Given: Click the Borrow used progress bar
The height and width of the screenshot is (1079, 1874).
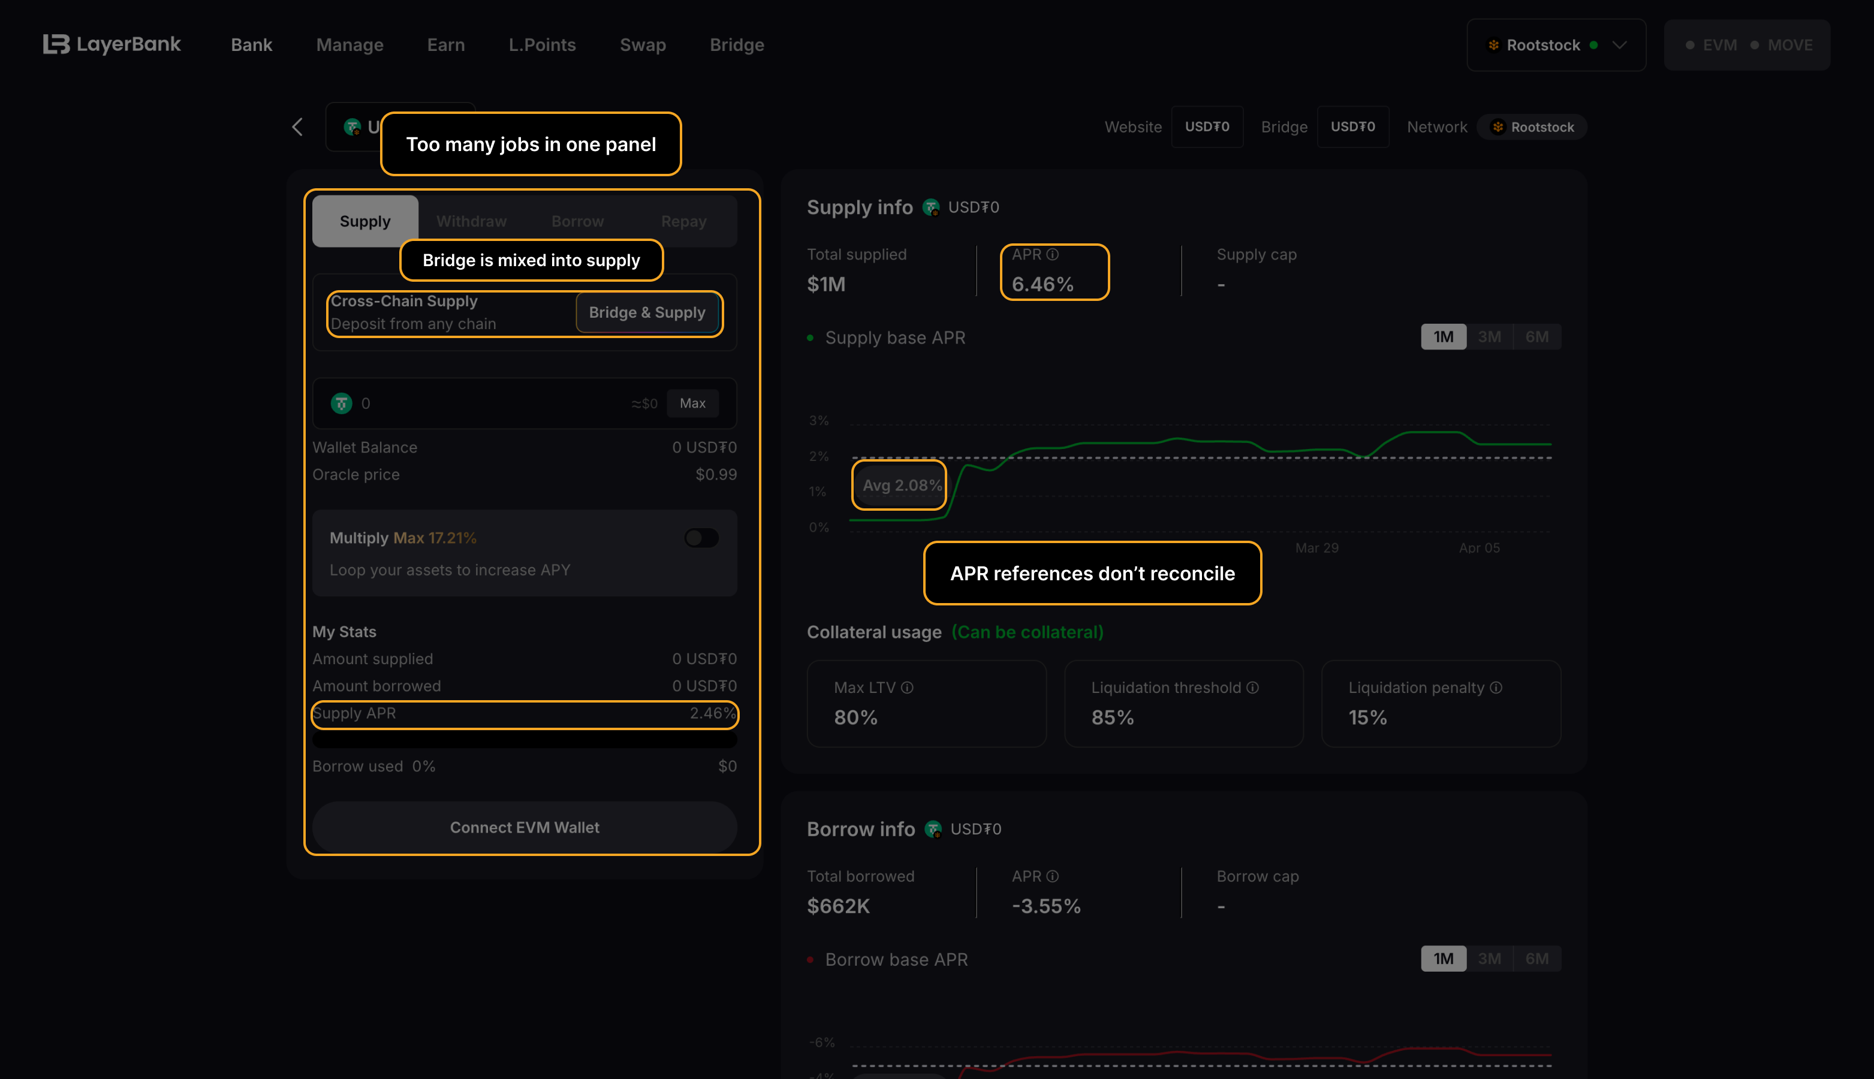Looking at the screenshot, I should 524,740.
